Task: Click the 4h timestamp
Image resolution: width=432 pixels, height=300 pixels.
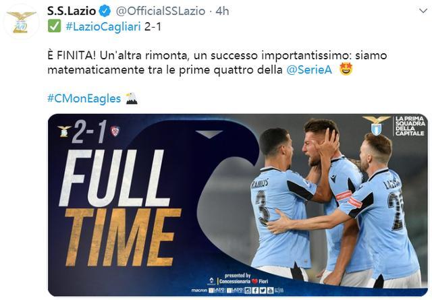Action: tap(222, 11)
